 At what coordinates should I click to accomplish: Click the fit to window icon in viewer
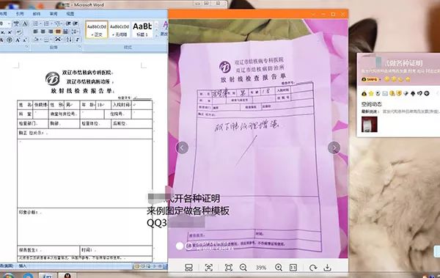tap(229, 268)
